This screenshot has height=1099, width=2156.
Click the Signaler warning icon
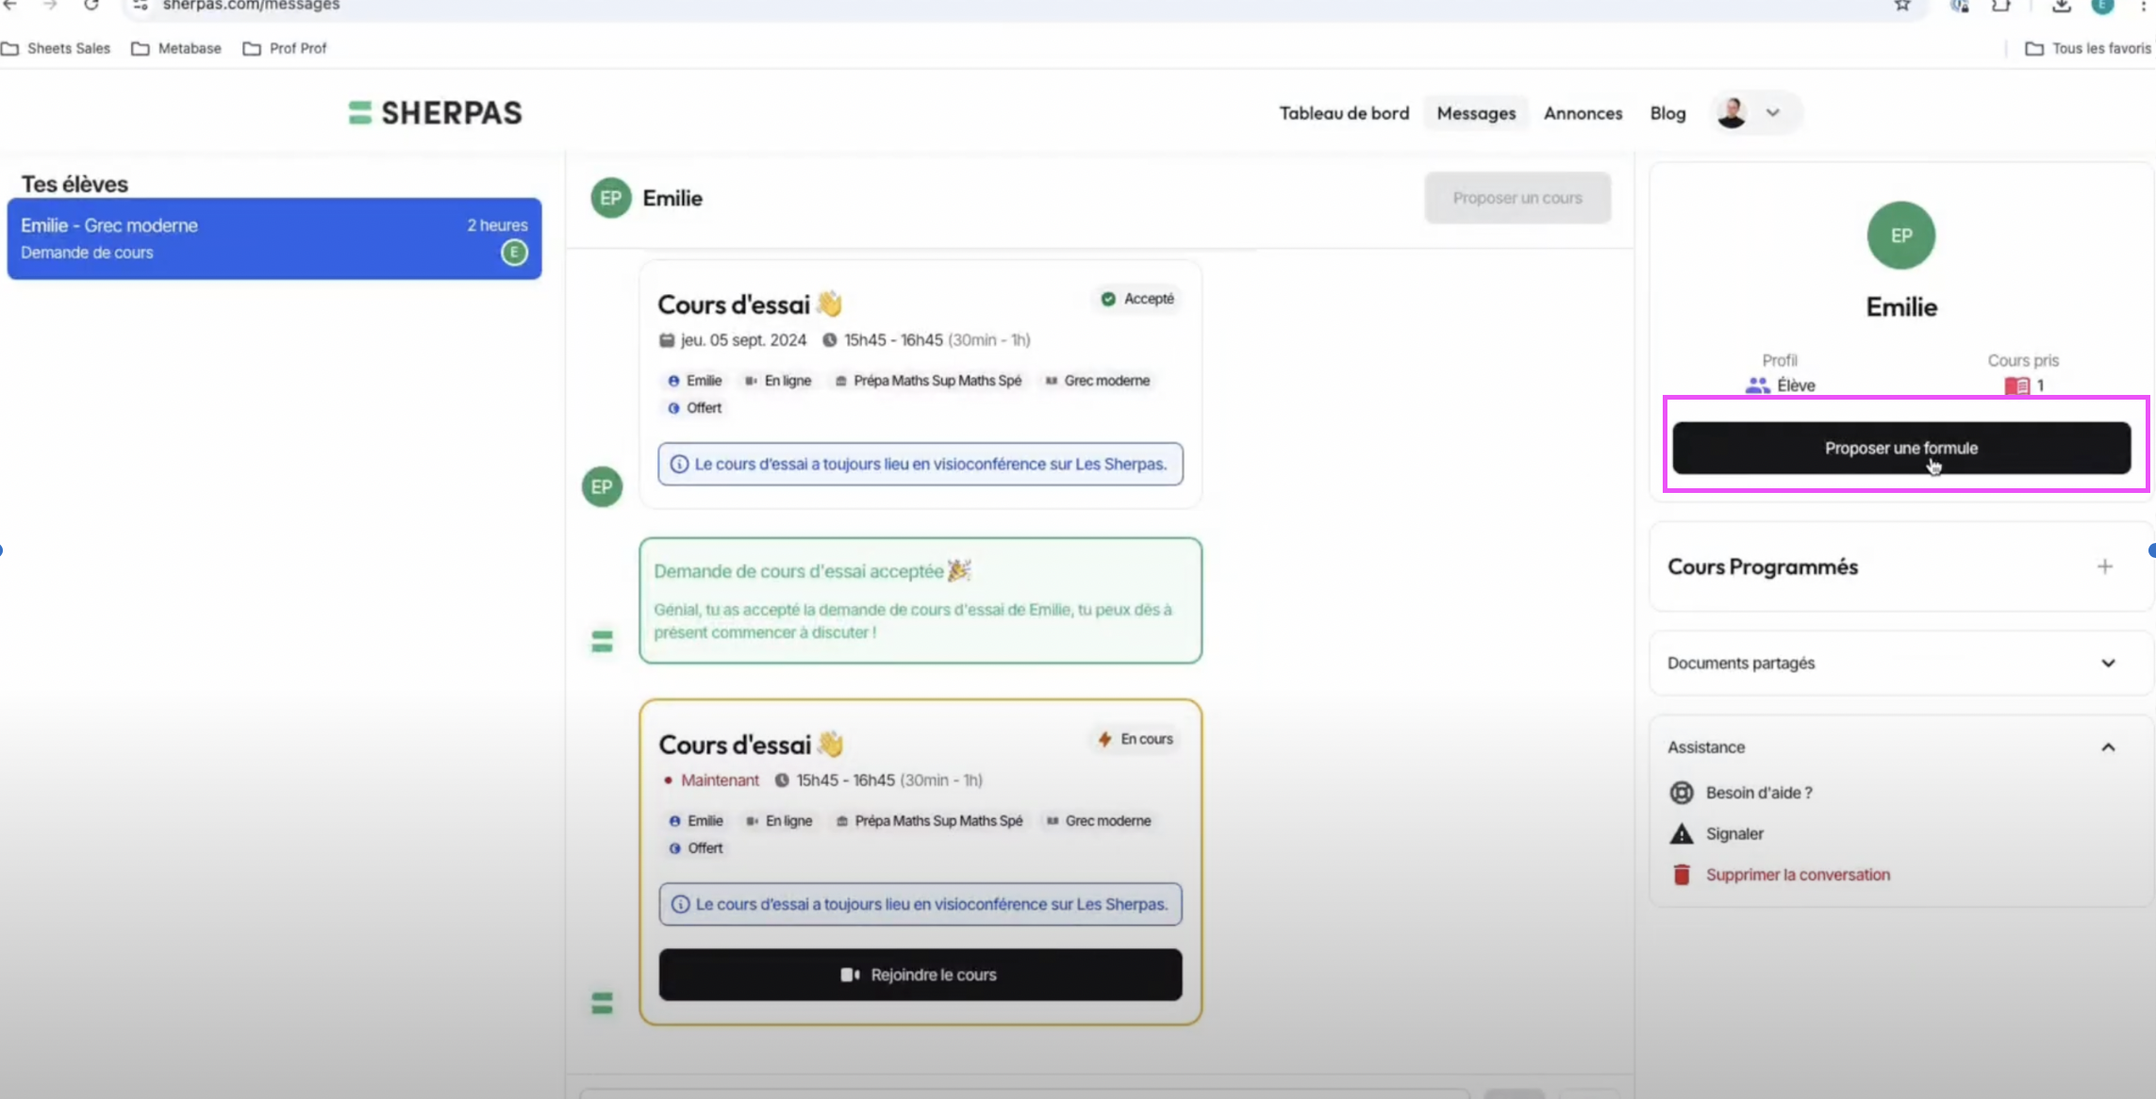[1681, 834]
